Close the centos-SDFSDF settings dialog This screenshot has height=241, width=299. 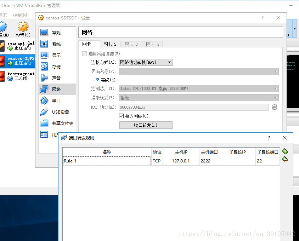click(x=278, y=18)
